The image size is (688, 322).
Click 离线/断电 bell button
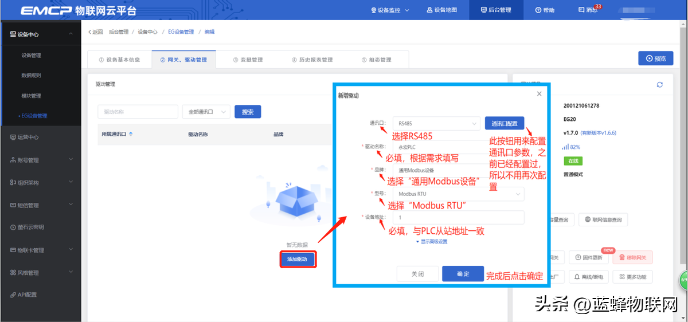(588, 277)
